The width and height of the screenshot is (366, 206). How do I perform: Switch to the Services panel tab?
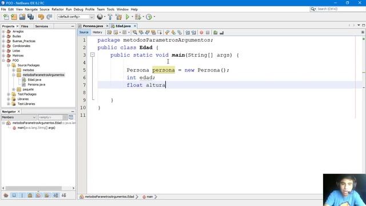pyautogui.click(x=42, y=26)
